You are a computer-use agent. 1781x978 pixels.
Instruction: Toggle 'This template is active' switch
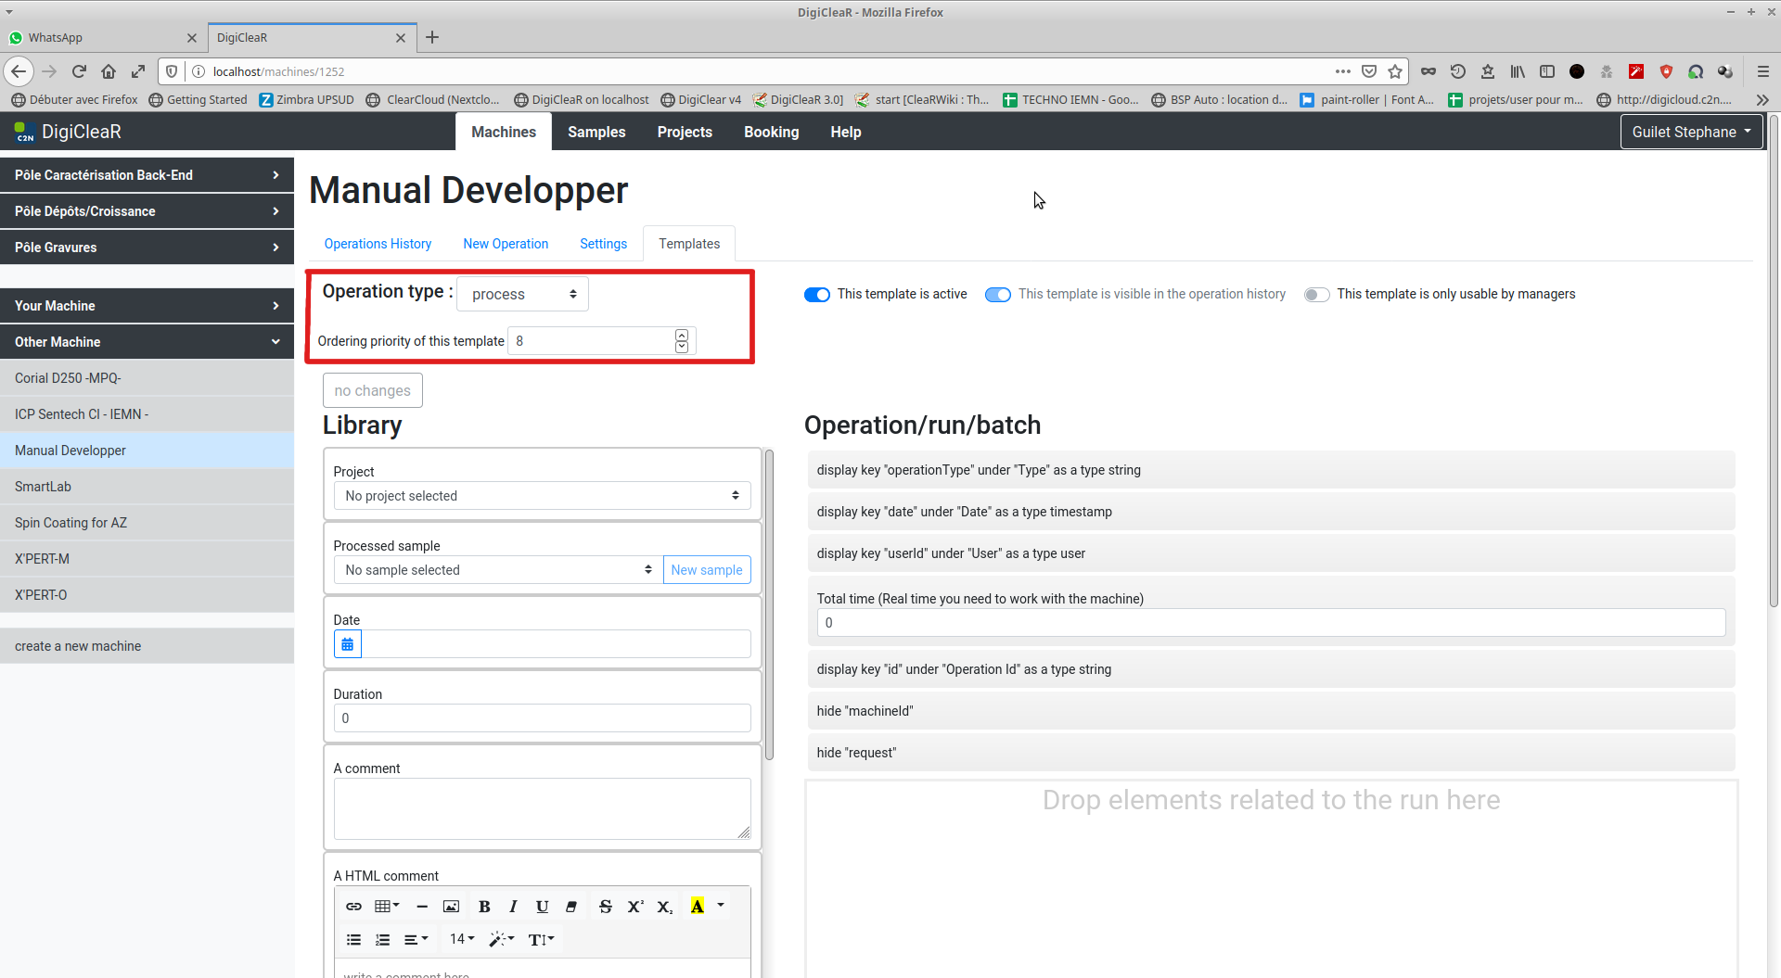click(816, 295)
